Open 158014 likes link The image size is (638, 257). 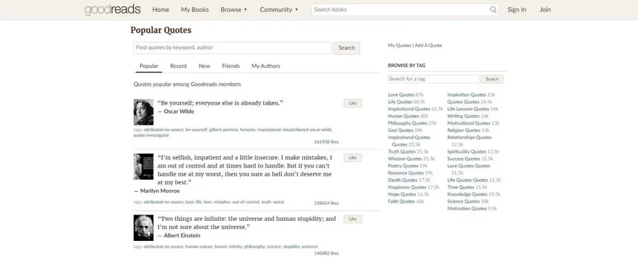point(326,203)
